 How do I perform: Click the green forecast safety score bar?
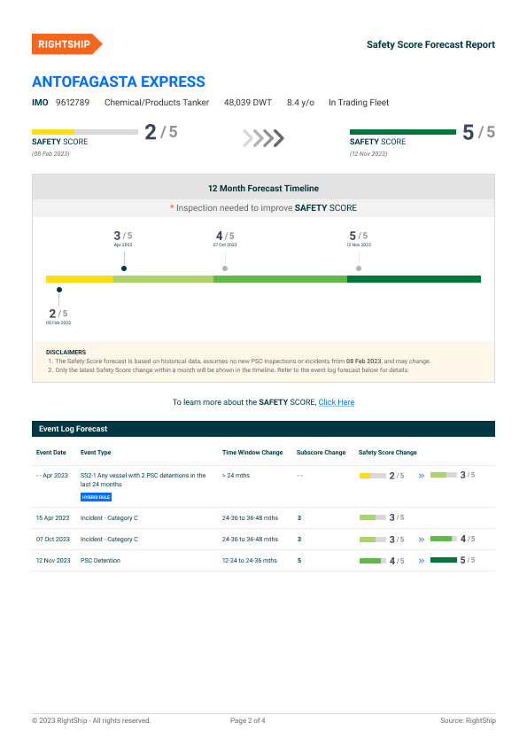point(403,132)
